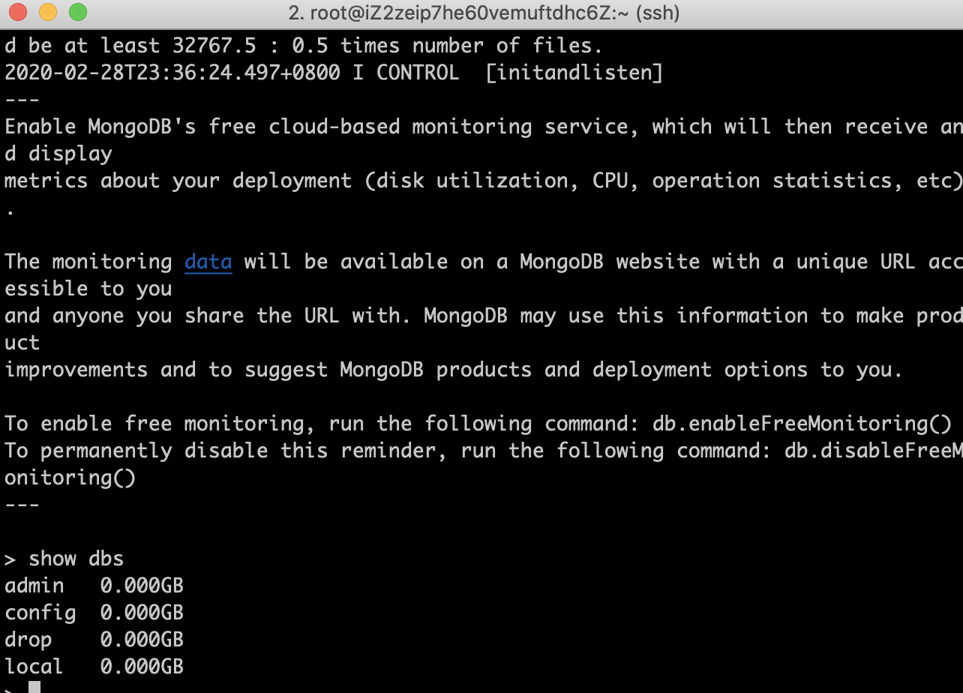Click the size value beside config
The width and height of the screenshot is (963, 693).
[142, 613]
